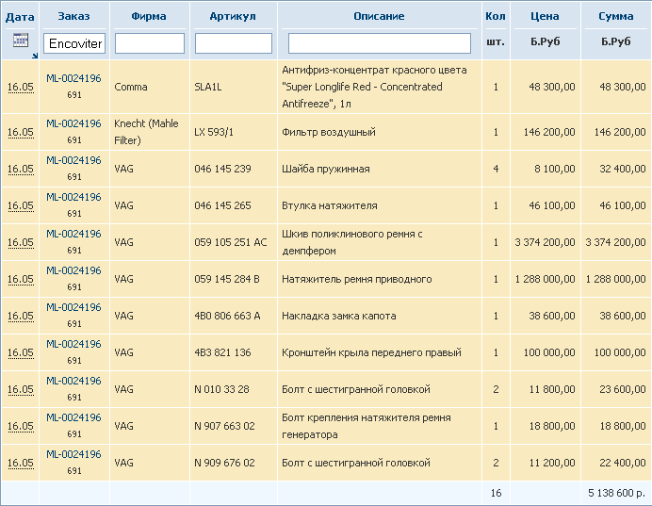Click the Шкив поликлинового ремня с демпфером description
652x506 pixels.
tap(352, 242)
